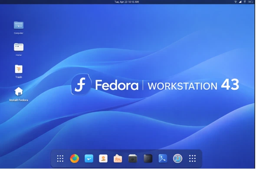The width and height of the screenshot is (256, 169).
Task: Click the small status icon left of battery
Action: pos(245,2)
